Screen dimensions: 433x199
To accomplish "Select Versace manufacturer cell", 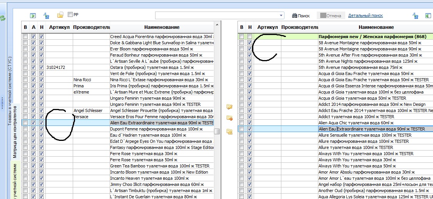I will [91, 117].
